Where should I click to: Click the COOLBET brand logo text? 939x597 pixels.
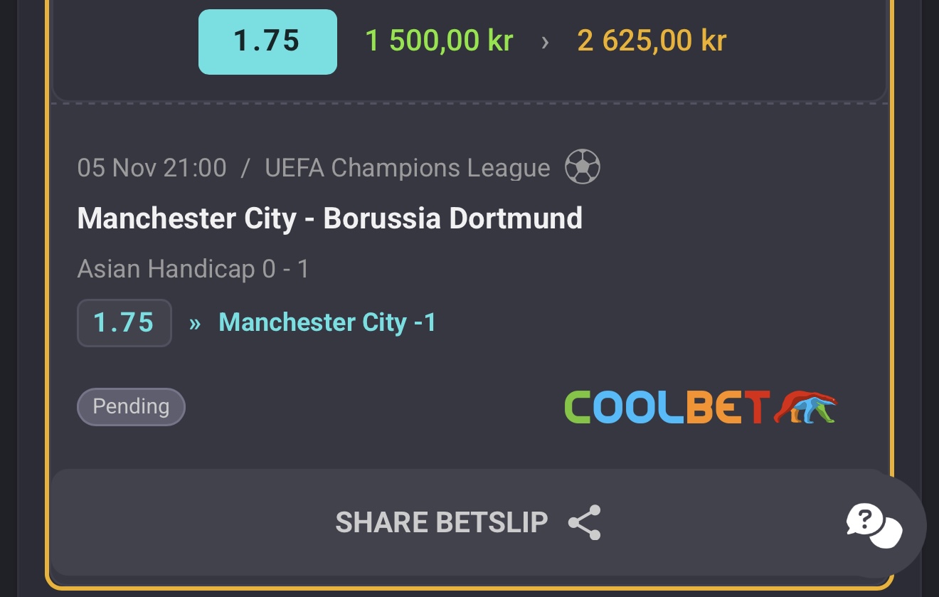[x=667, y=407]
